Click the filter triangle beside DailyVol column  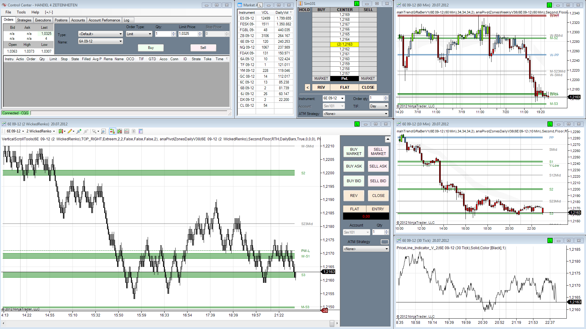coord(291,13)
